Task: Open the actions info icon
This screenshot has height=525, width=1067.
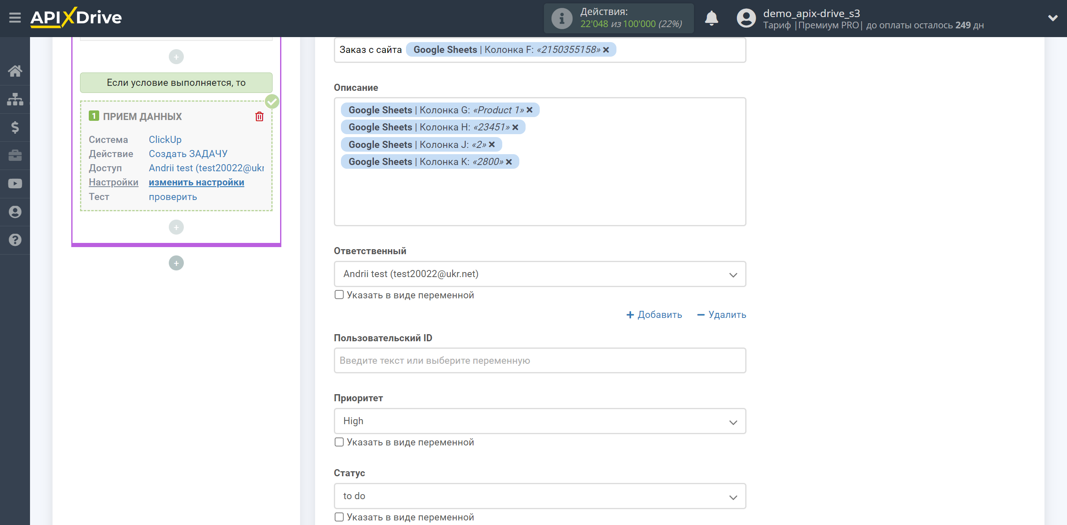Action: tap(561, 18)
